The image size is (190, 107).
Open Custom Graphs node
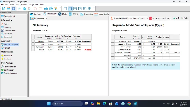tap(8, 30)
